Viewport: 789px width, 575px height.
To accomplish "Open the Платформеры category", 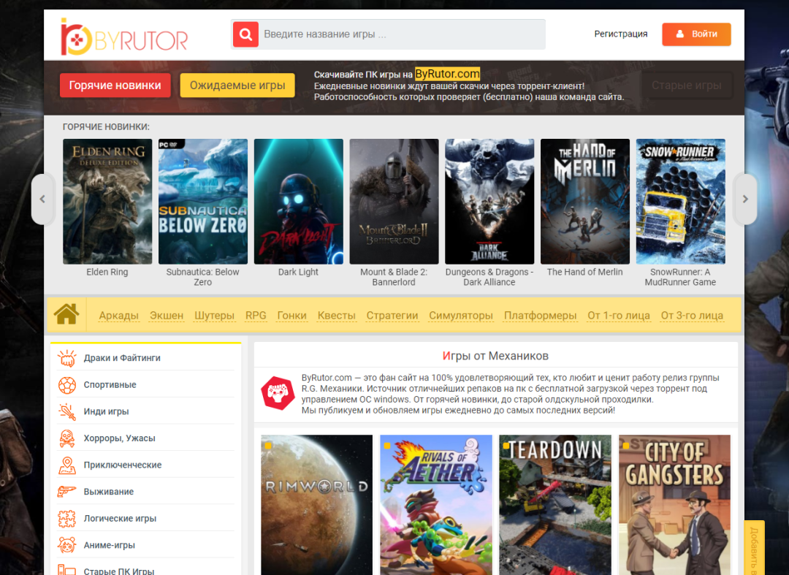I will (x=541, y=316).
